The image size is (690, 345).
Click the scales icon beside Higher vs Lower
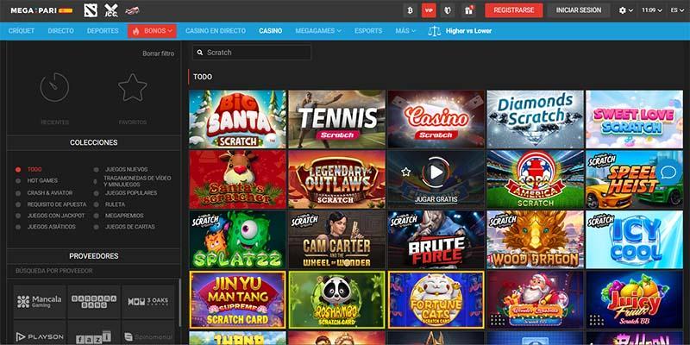[434, 31]
